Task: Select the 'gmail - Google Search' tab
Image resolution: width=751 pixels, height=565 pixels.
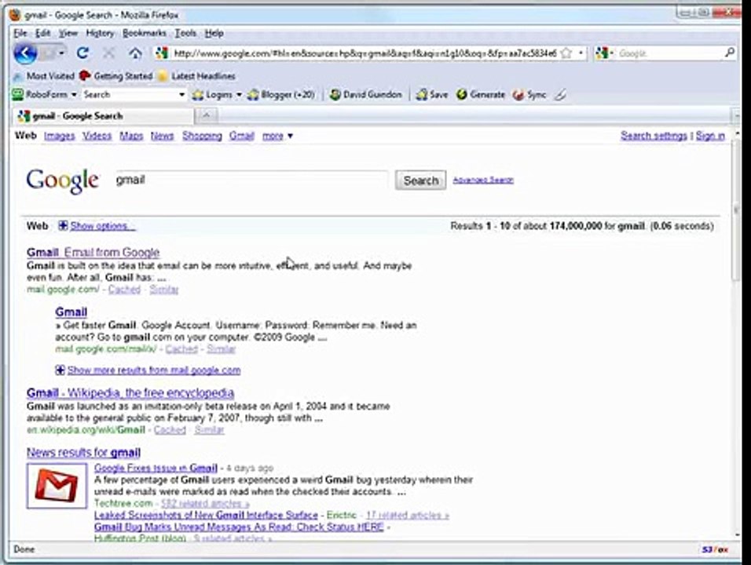Action: tap(103, 116)
